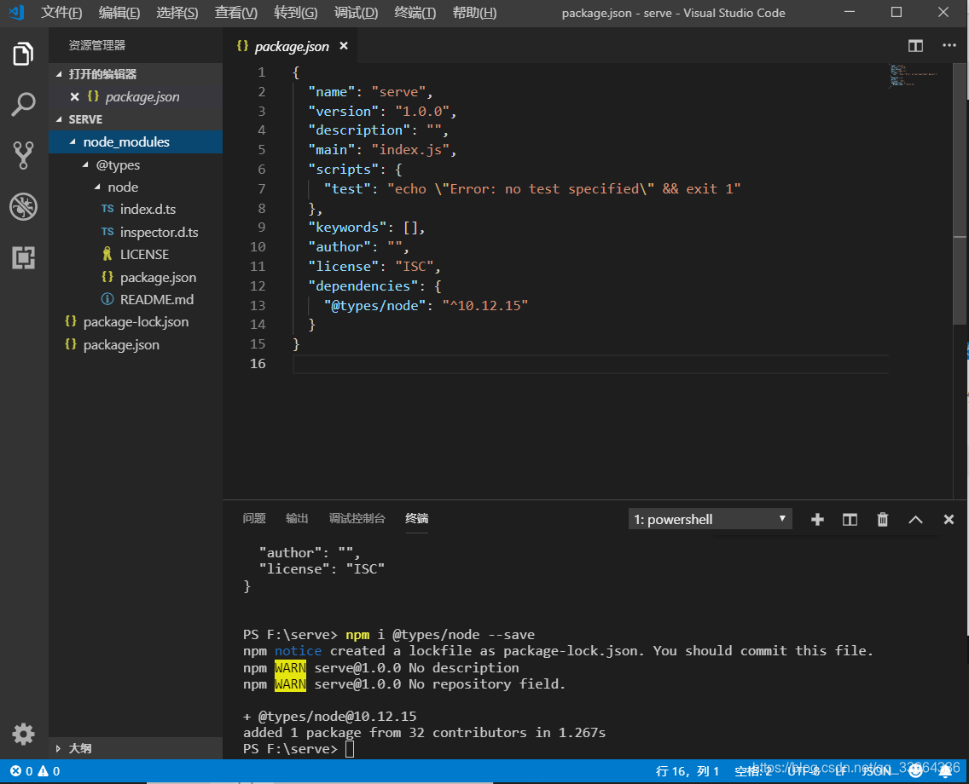969x784 pixels.
Task: Open the File menu
Action: [61, 13]
